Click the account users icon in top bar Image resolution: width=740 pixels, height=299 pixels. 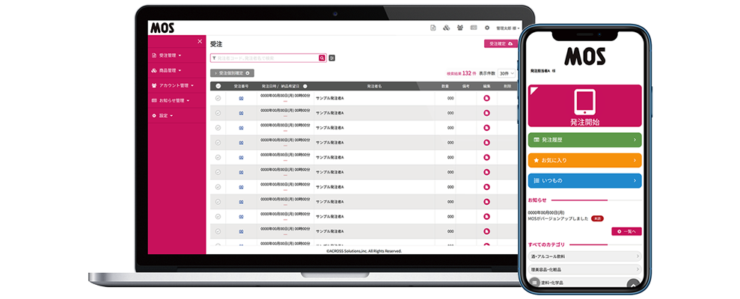pos(459,28)
